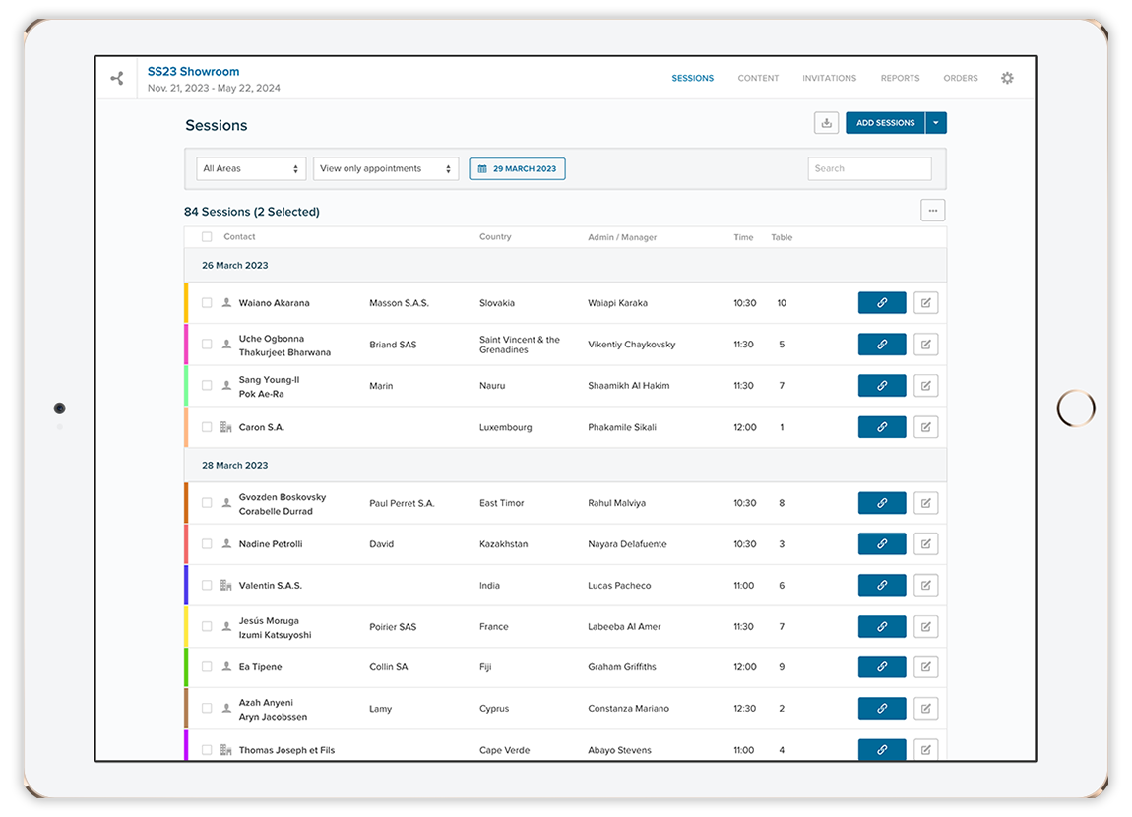This screenshot has width=1132, height=817.
Task: Click edit icon for Waiano Akarana session
Action: [x=925, y=303]
